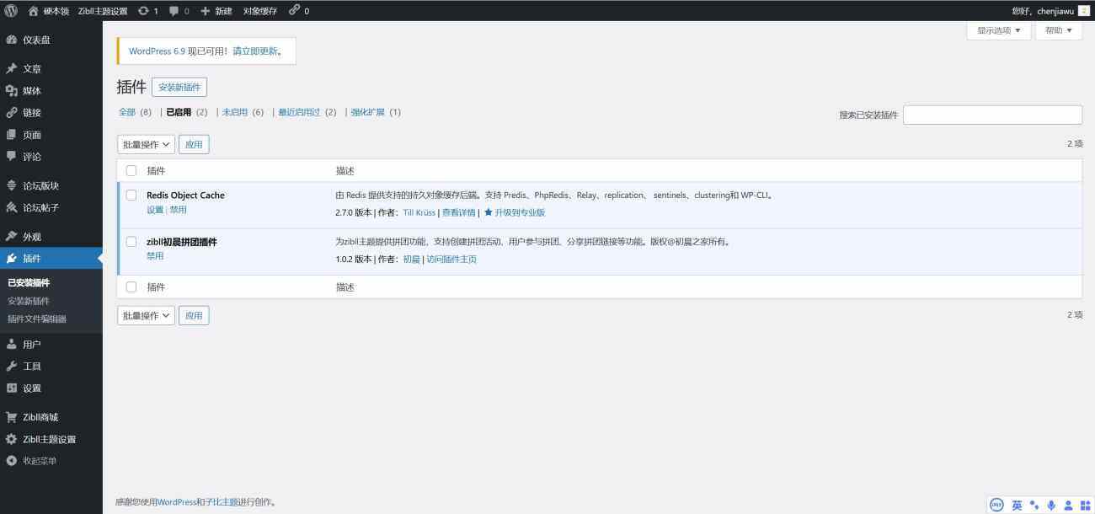Click the WordPress logo in admin bar
1095x514 pixels.
(9, 11)
